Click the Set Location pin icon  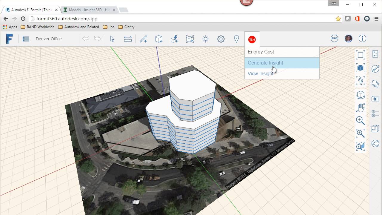[x=236, y=39]
